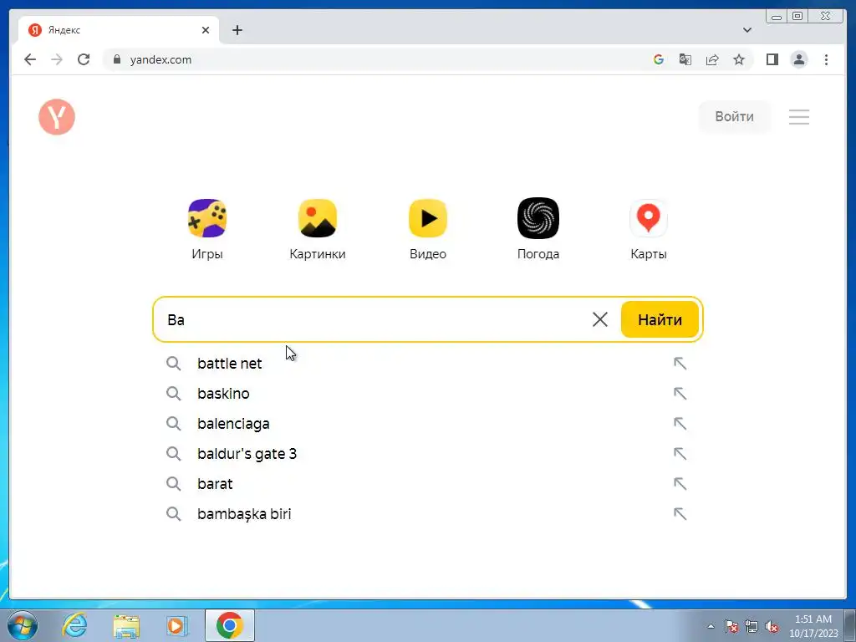The height and width of the screenshot is (642, 856).
Task: Click the fill arrow beside "baldur's gate 3"
Action: tap(680, 454)
